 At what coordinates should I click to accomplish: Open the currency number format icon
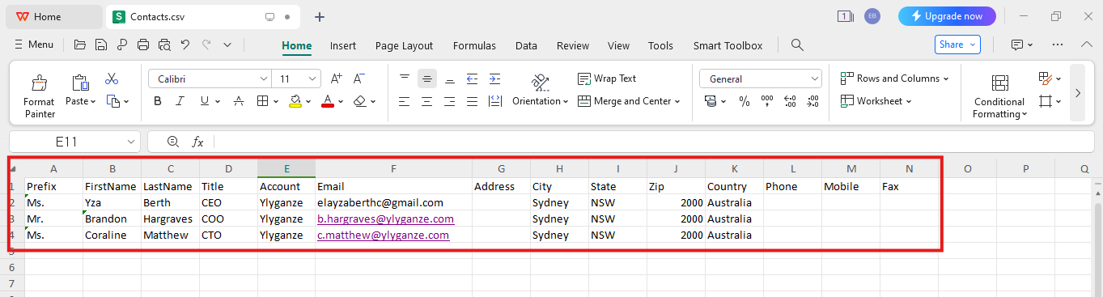[x=711, y=101]
